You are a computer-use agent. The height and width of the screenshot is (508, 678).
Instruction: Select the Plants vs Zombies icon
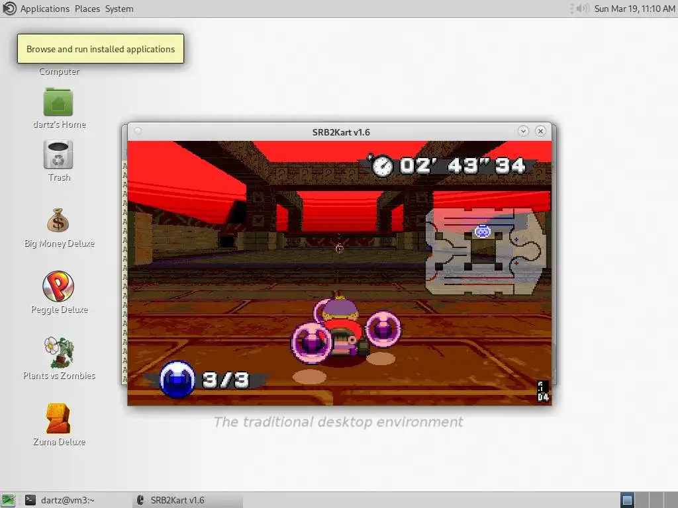click(x=59, y=352)
